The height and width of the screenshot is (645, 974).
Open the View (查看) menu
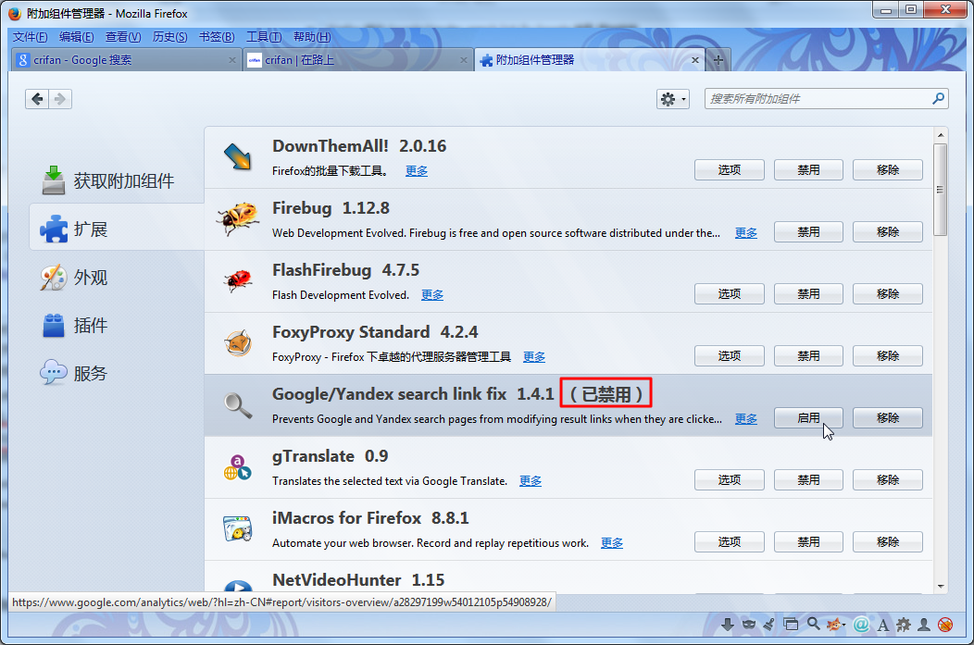[123, 37]
